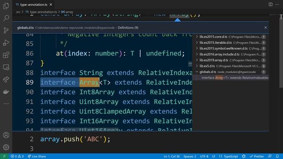The image size is (283, 159).
Task: Start Live Share from status bar
Action: (37, 156)
